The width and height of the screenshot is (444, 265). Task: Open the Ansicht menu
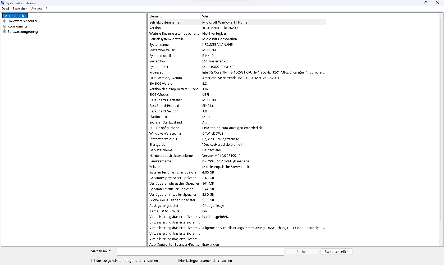36,9
